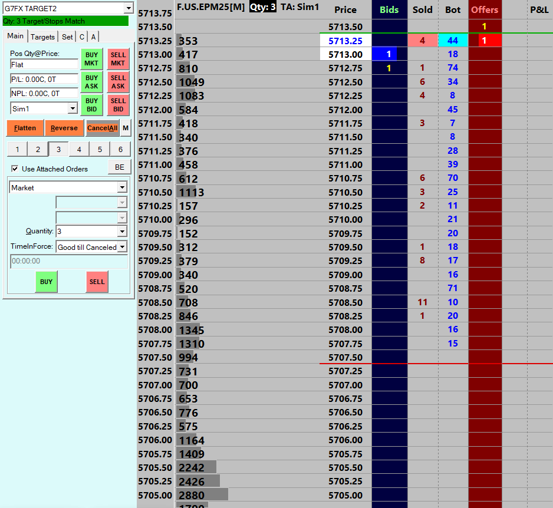Viewport: 553px width, 508px height.
Task: Select quantity preset 4
Action: 79,150
